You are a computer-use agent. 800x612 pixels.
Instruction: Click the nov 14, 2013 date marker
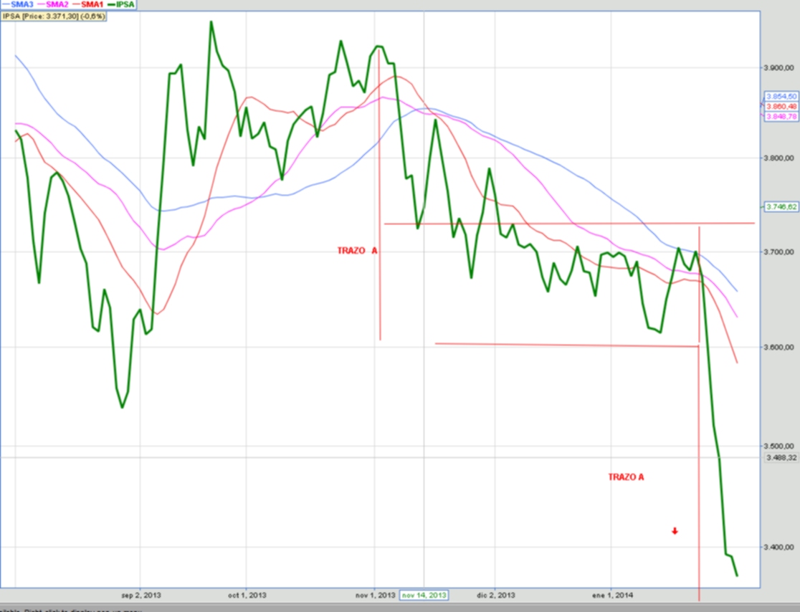point(424,596)
